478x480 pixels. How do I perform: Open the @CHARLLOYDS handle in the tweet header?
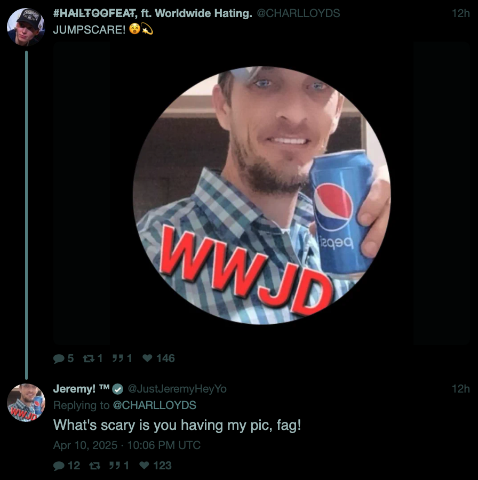click(298, 13)
